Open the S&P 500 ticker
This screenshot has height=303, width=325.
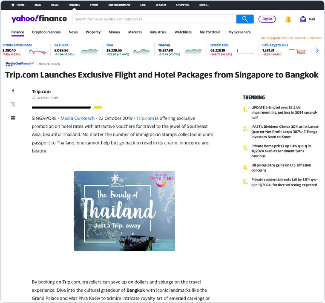click(x=61, y=45)
